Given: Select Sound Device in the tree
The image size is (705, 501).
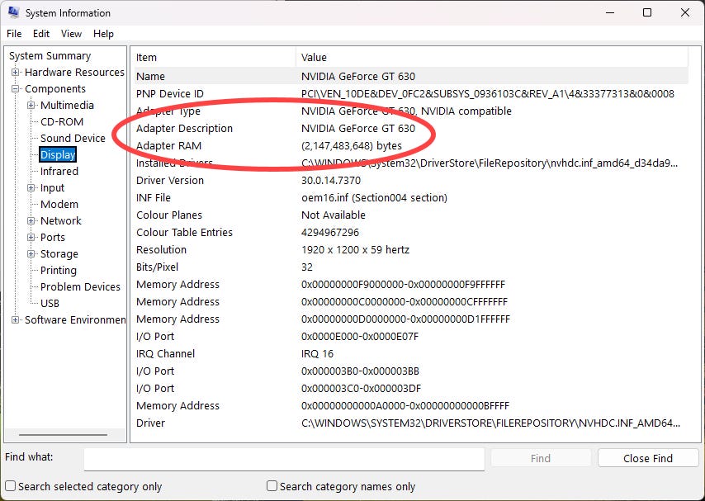Looking at the screenshot, I should click(x=73, y=138).
